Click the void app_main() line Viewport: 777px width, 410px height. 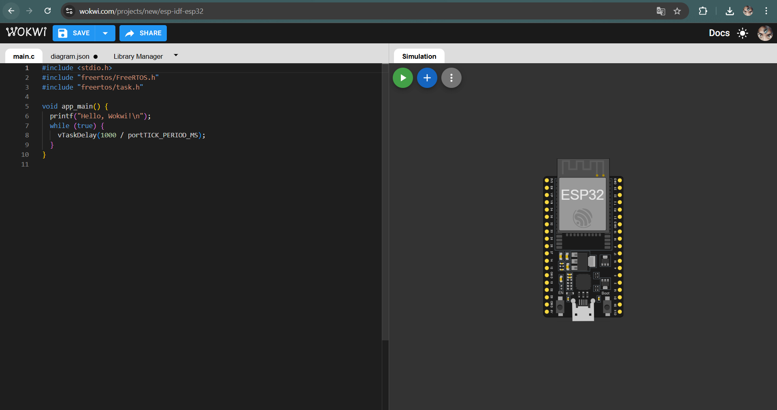pyautogui.click(x=75, y=107)
